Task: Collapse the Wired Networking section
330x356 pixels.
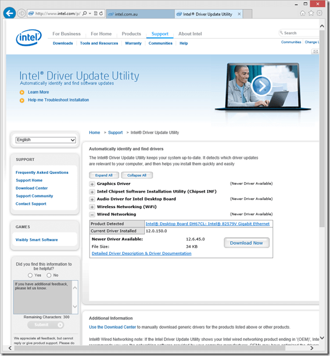Action: (x=92, y=215)
